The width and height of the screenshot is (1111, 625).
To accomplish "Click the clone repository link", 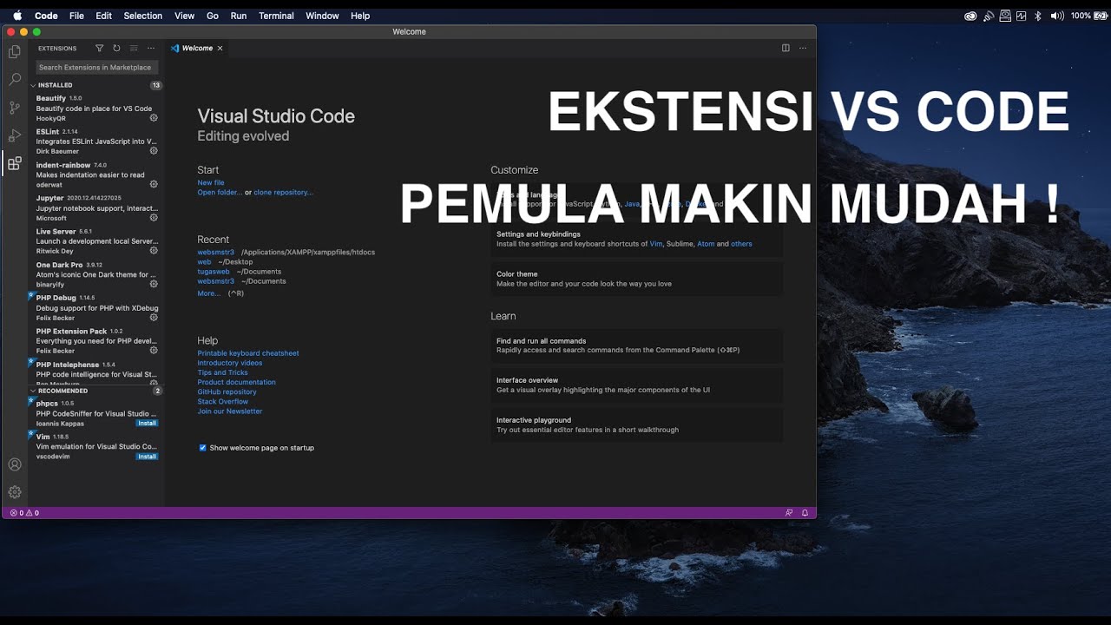I will pyautogui.click(x=283, y=193).
